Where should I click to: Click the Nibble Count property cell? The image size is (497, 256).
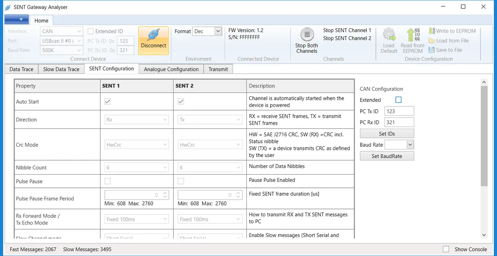point(57,168)
